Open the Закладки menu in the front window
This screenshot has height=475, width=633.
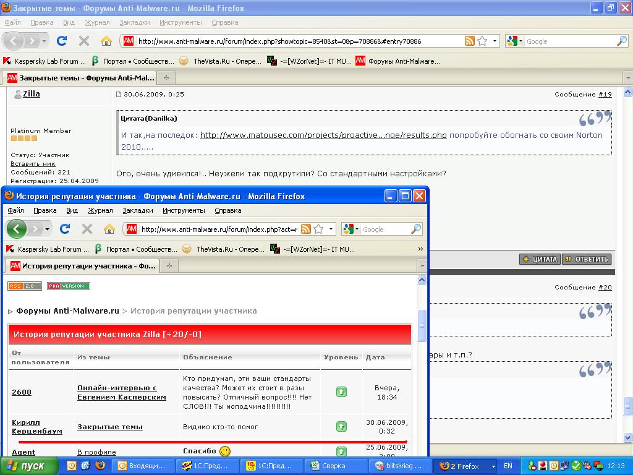(x=138, y=210)
